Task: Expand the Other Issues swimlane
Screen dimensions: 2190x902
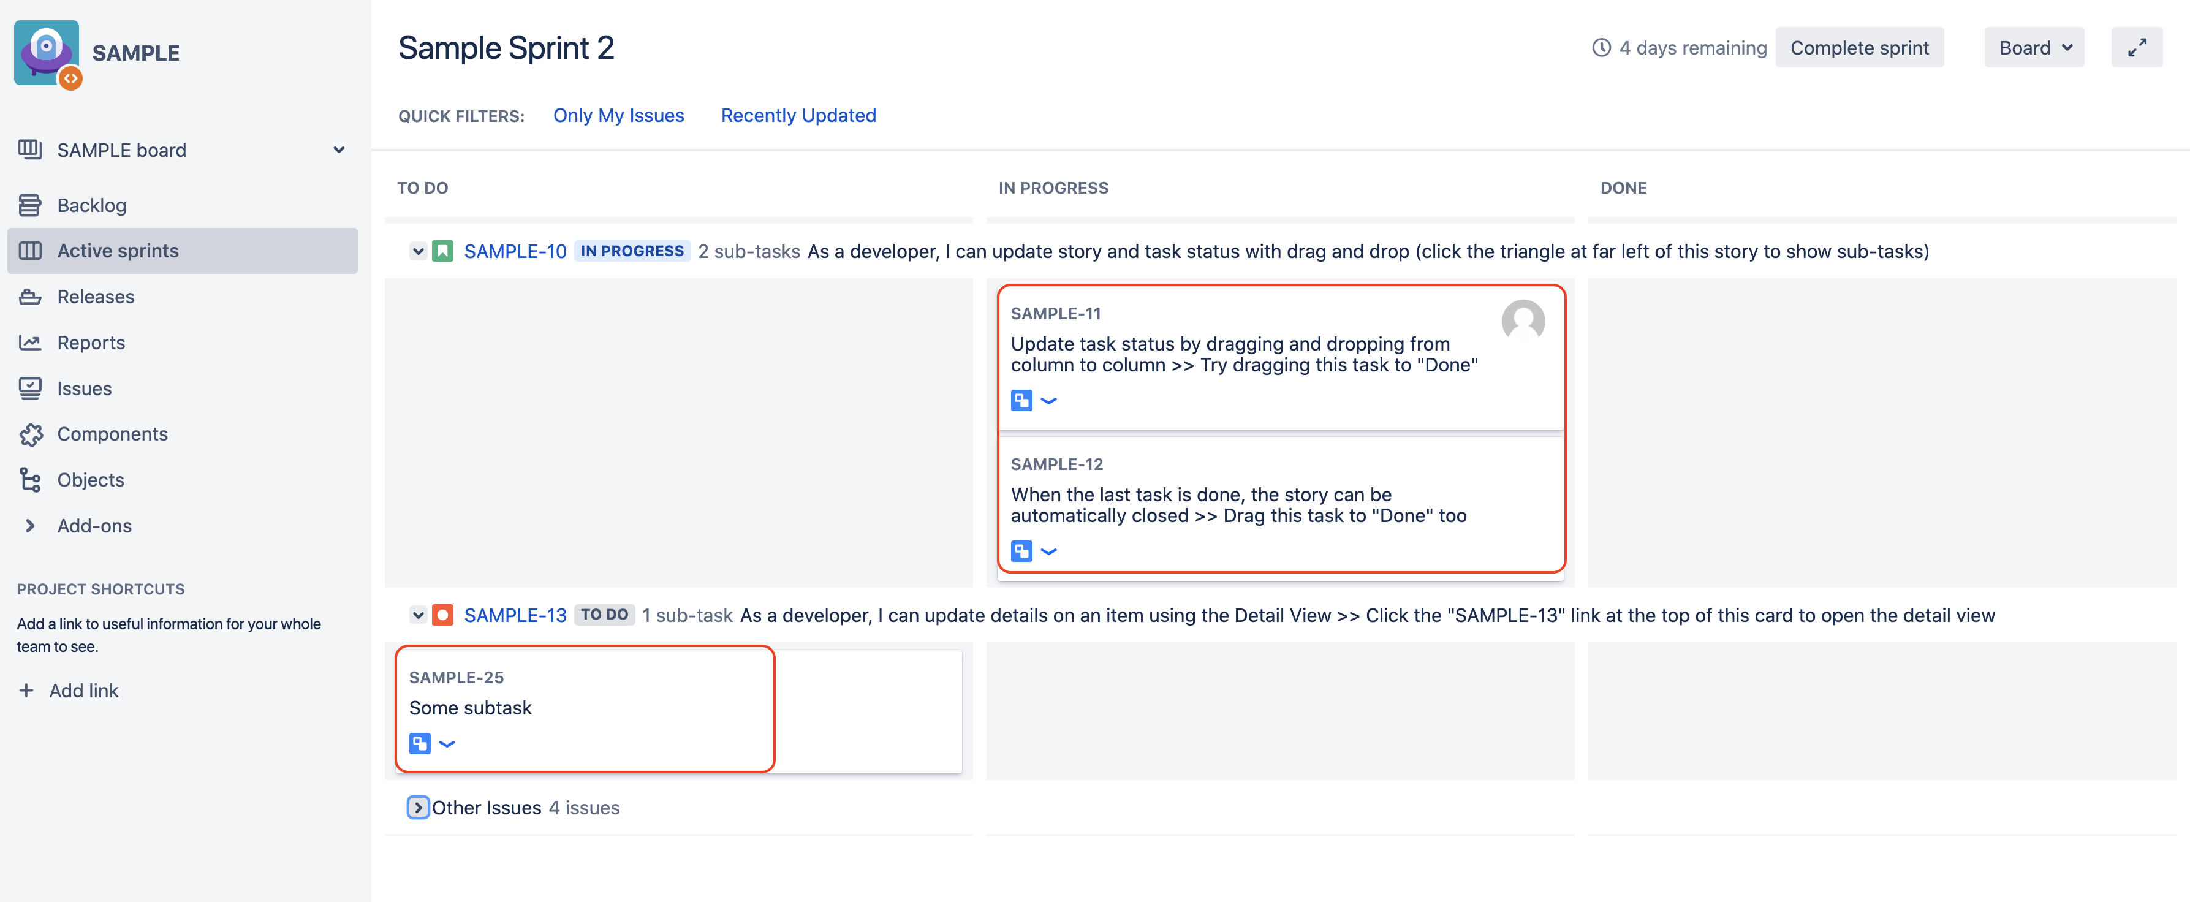Action: 417,808
